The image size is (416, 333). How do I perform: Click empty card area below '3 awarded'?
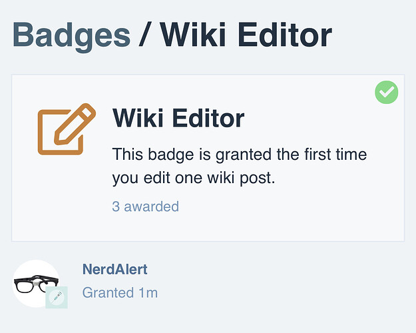(208, 227)
